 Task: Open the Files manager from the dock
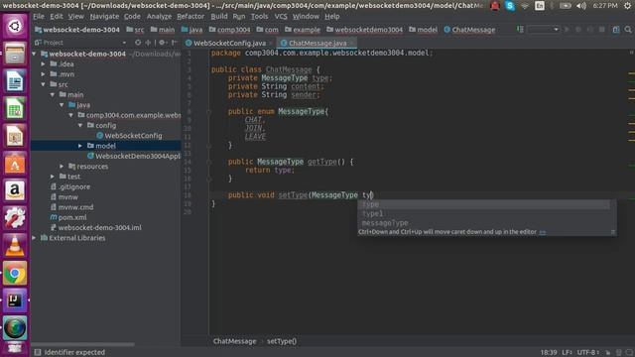click(x=15, y=54)
